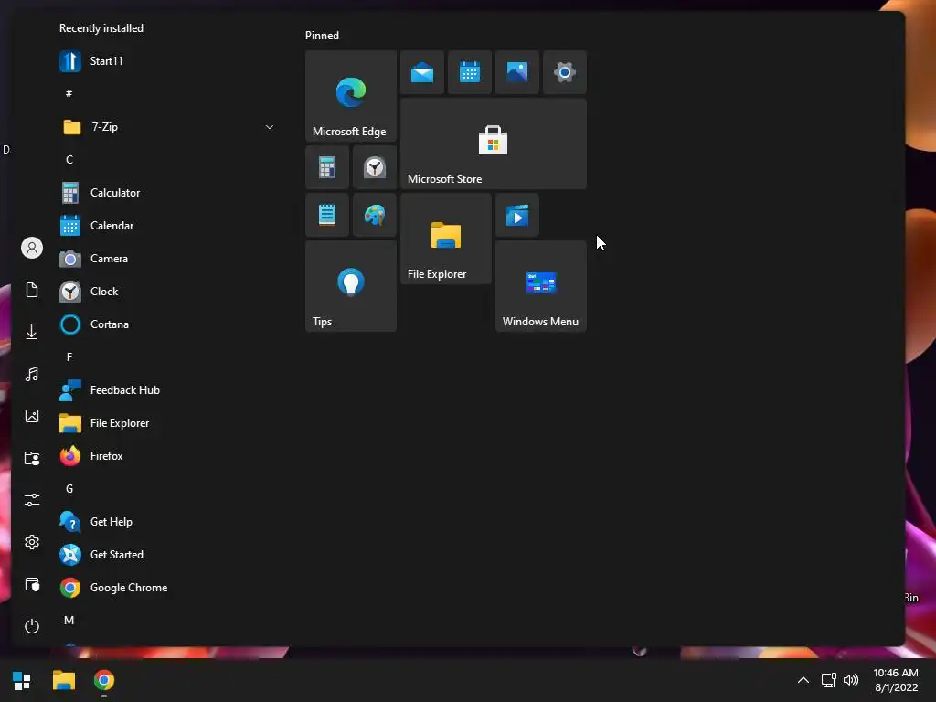Viewport: 936px width, 702px height.
Task: Open Documents from the sidebar
Action: pyautogui.click(x=32, y=290)
